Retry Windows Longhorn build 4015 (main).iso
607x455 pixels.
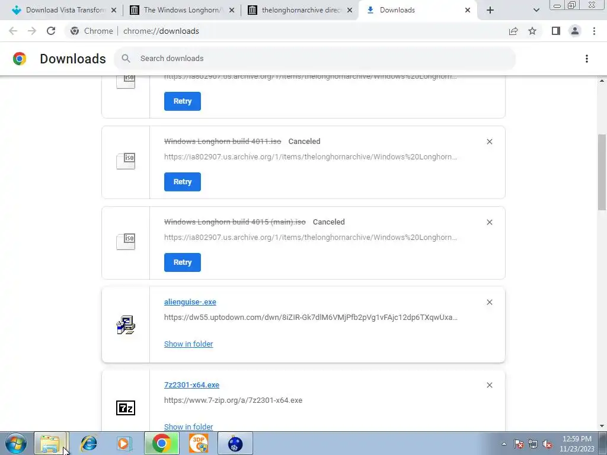(183, 262)
